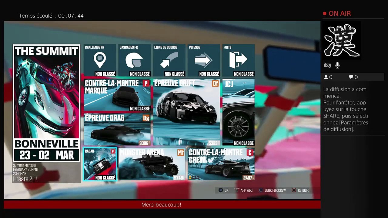Image resolution: width=388 pixels, height=218 pixels.
Task: Click the '23 - 02 MAR' date banner
Action: point(47,155)
